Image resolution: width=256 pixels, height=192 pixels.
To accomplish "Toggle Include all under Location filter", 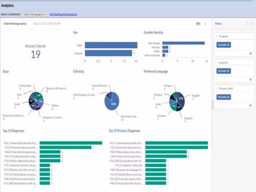I will (x=223, y=71).
